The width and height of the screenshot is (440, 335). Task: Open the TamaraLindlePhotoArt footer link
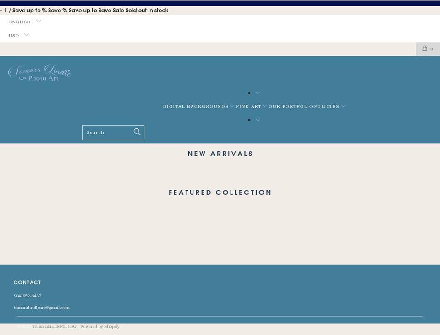click(x=55, y=326)
